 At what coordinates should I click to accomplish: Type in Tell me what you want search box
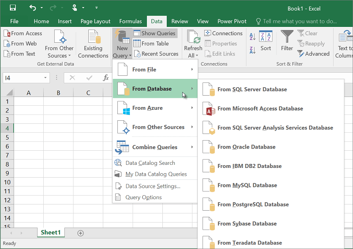coord(300,21)
